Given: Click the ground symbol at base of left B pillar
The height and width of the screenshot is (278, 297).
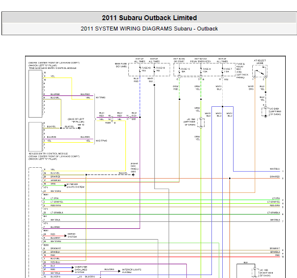Looking at the screenshot, I should coord(80,128).
